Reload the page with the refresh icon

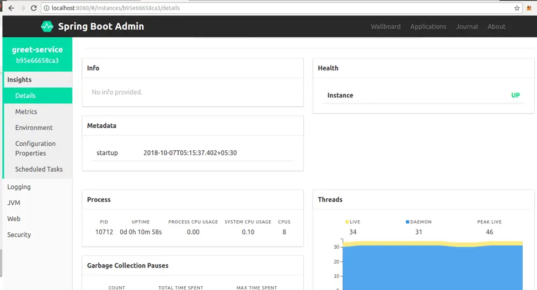(34, 8)
